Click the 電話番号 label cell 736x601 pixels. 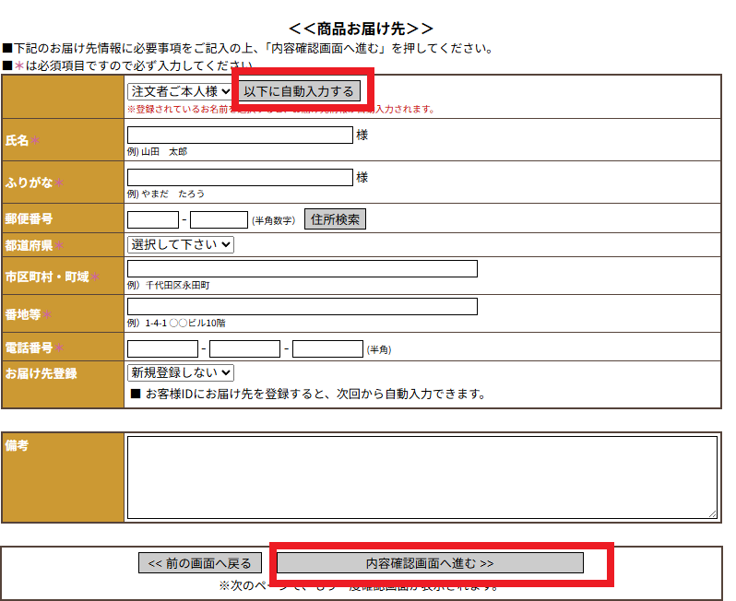click(x=63, y=348)
